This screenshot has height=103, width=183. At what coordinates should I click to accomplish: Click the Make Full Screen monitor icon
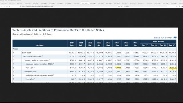pyautogui.click(x=175, y=37)
